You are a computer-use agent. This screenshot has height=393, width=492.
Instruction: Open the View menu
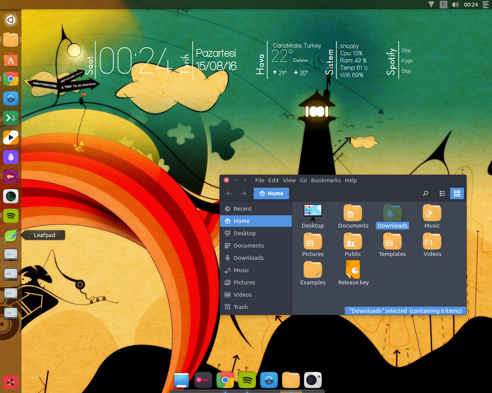click(289, 180)
